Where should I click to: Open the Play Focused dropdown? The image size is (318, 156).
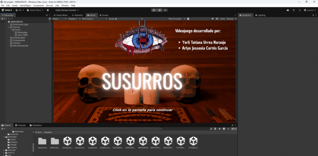point(177,19)
